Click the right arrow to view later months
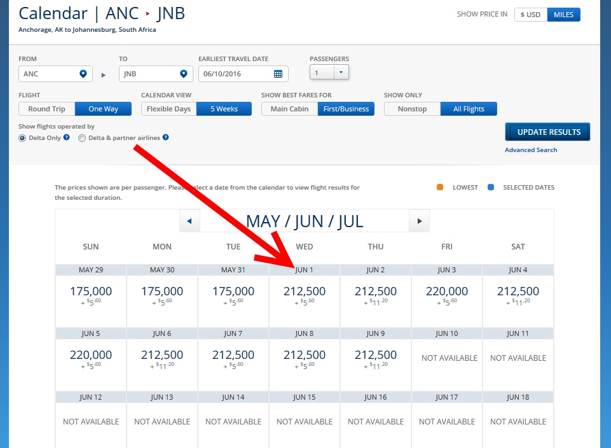 pyautogui.click(x=418, y=220)
